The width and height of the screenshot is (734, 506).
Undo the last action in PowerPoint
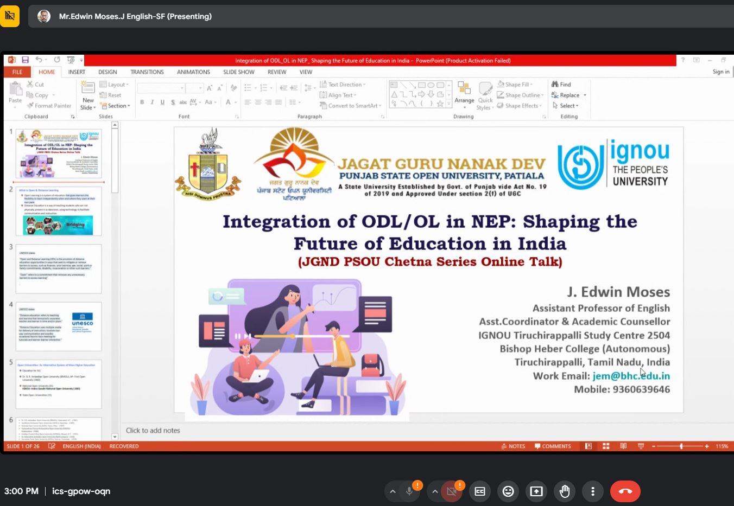click(39, 60)
